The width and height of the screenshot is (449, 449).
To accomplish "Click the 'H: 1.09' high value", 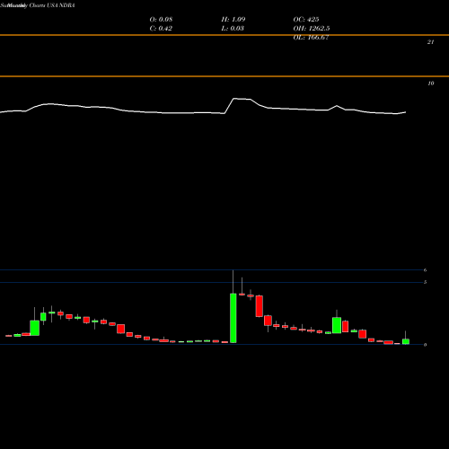I will [233, 20].
